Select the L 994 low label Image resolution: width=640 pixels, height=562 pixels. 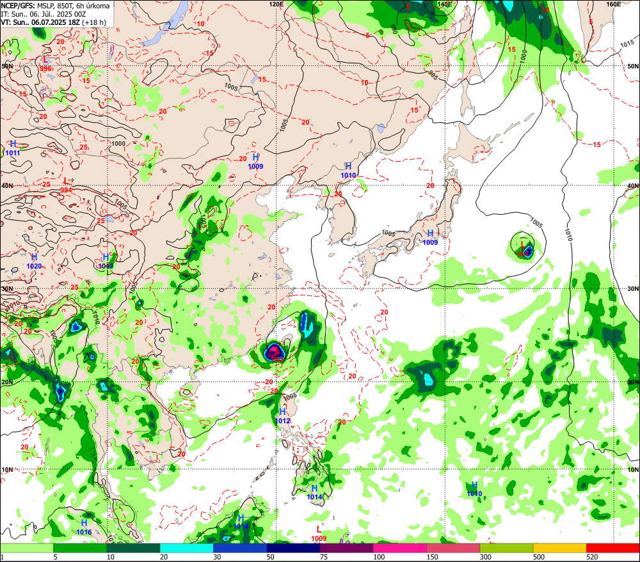66,185
